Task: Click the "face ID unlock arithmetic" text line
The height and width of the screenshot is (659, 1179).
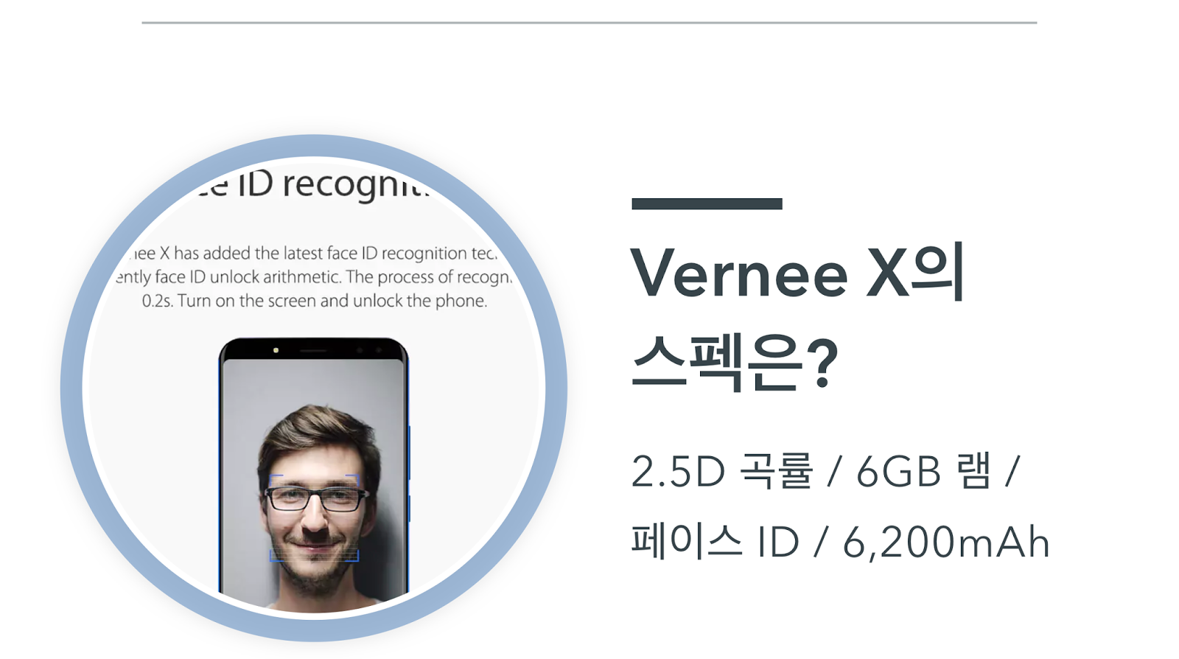Action: tap(313, 277)
